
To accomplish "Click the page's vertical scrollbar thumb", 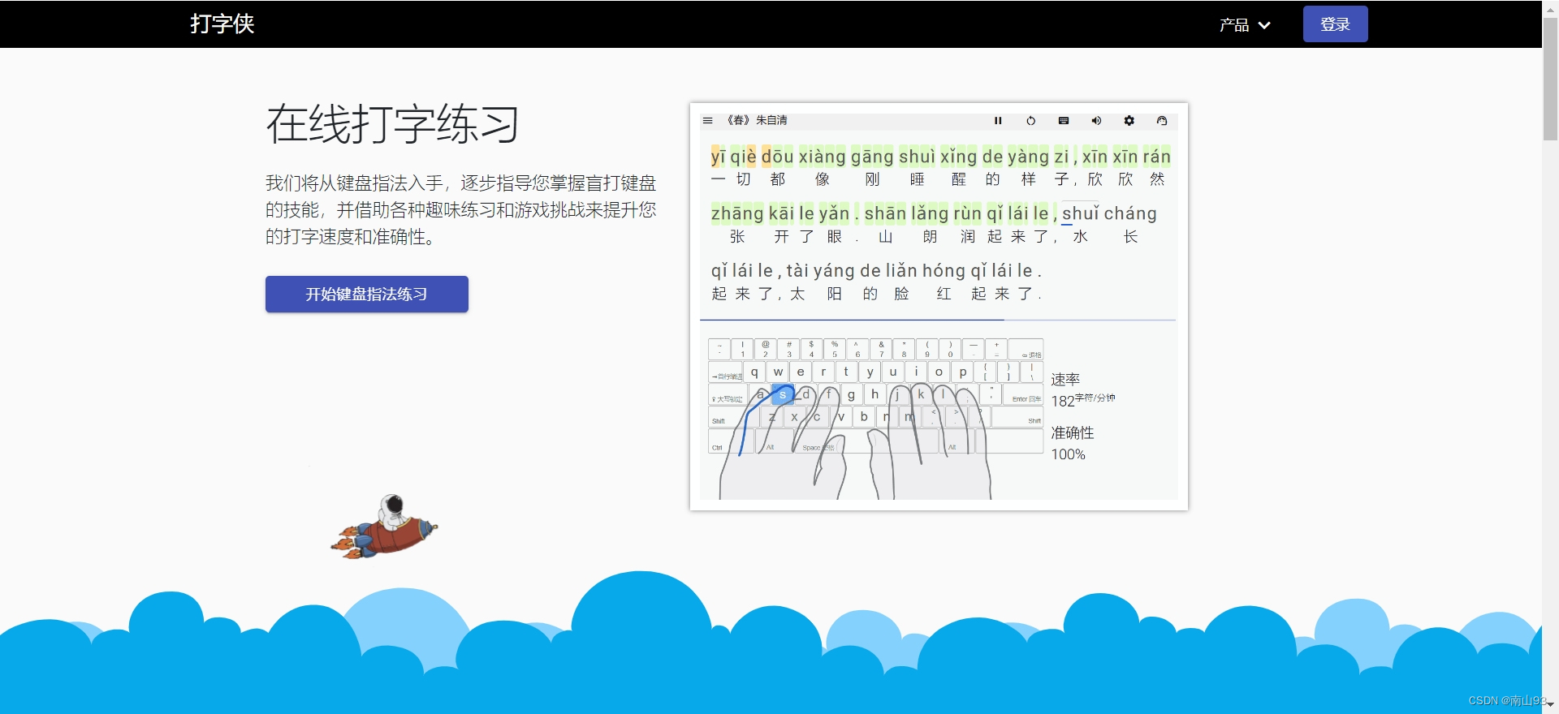I will point(1550,79).
